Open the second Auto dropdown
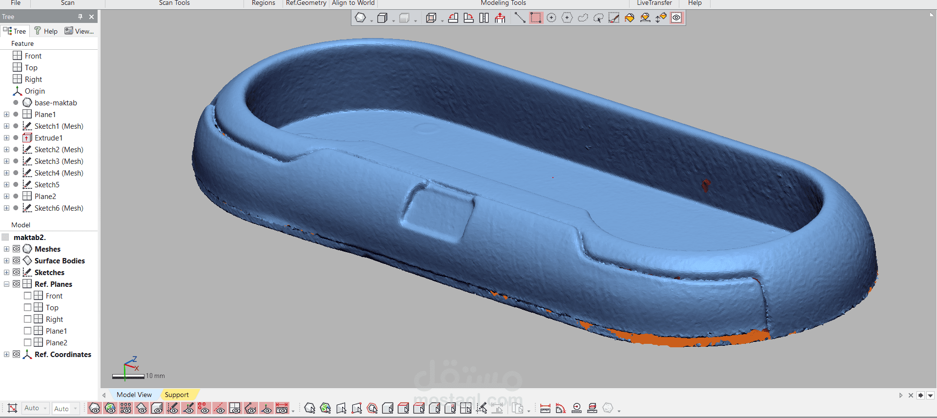This screenshot has height=418, width=937. (66, 409)
